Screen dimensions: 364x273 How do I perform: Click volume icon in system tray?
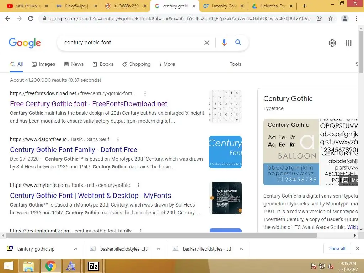330,266
